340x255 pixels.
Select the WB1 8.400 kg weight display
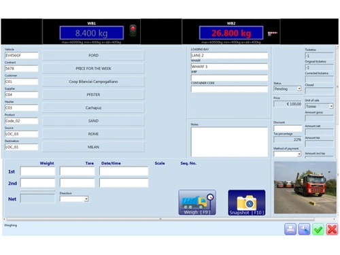coord(92,33)
